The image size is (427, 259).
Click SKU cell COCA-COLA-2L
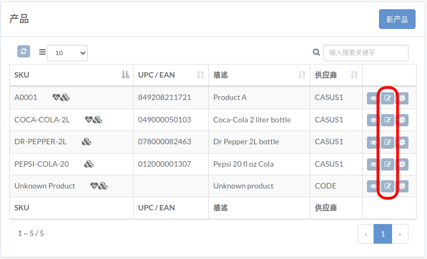[42, 120]
